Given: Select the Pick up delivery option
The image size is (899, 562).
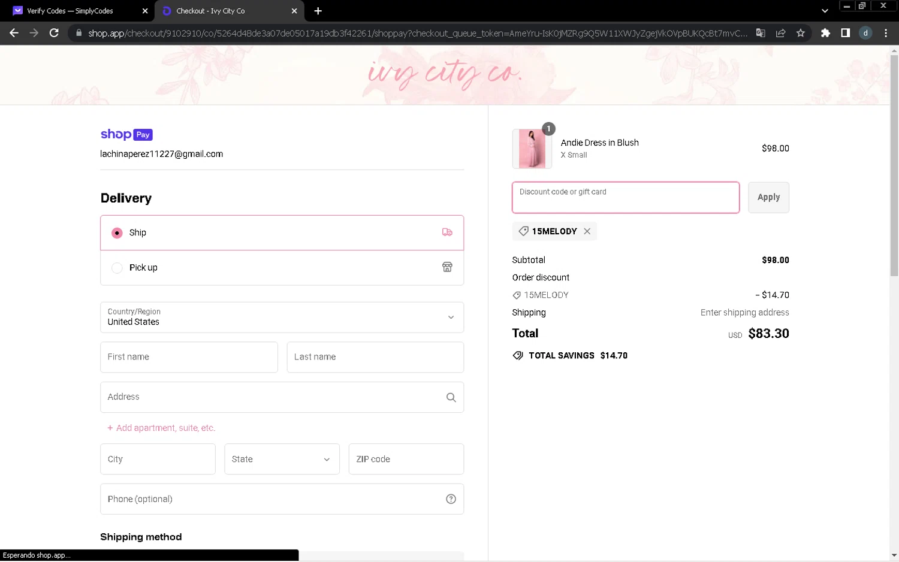Looking at the screenshot, I should [x=282, y=268].
